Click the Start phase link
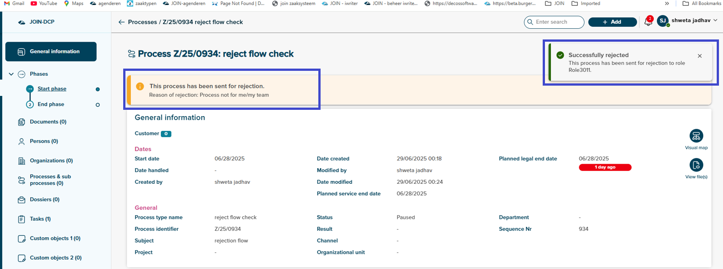Viewport: 723px width, 269px height. click(x=52, y=89)
